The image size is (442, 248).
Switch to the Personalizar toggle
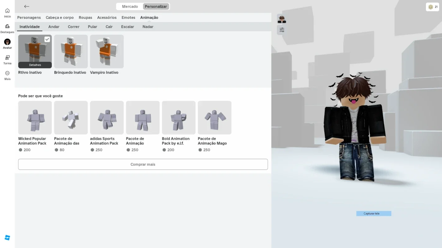156,7
